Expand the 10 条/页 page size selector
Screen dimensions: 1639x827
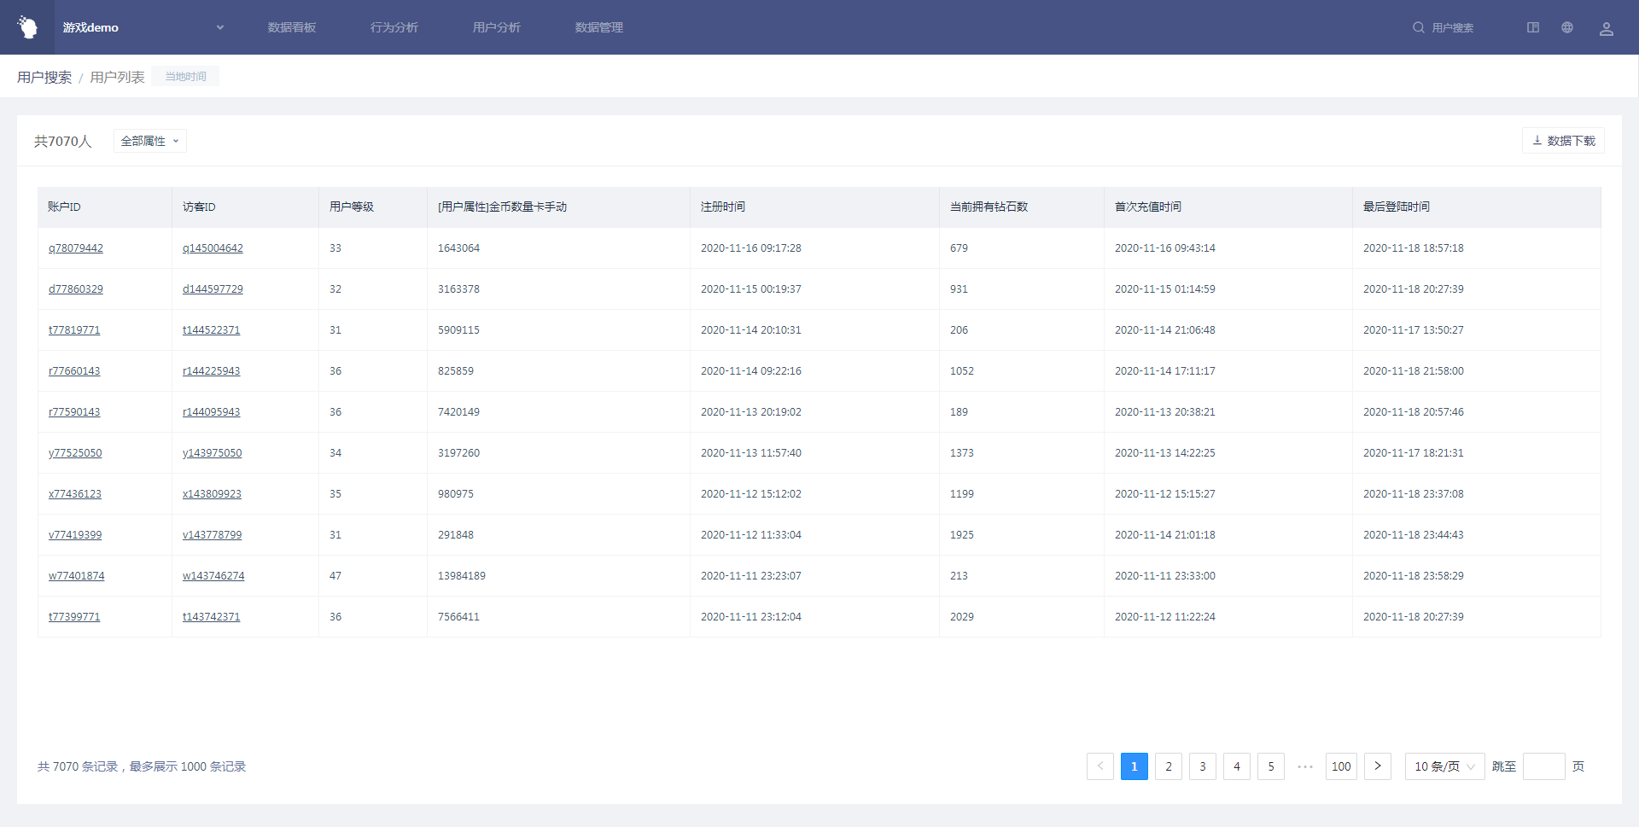pos(1444,766)
